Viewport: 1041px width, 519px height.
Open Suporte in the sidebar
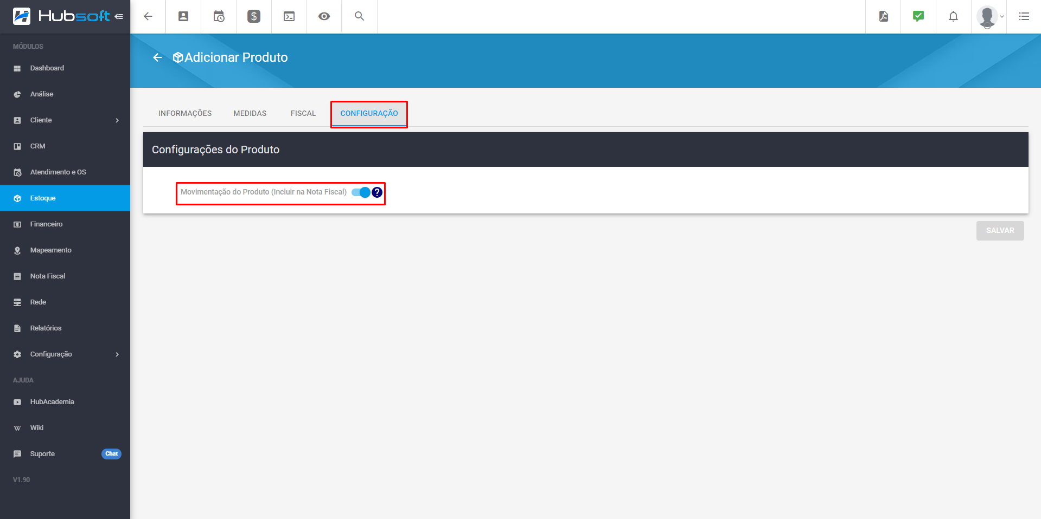pyautogui.click(x=65, y=454)
